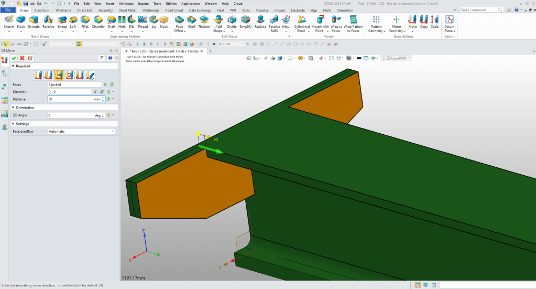Open the Inquire menu in the menu bar
The width and height of the screenshot is (536, 289).
tap(143, 3)
